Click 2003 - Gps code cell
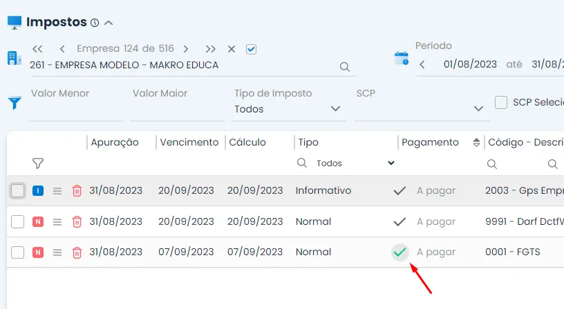Viewport: 564px width, 309px height. pyautogui.click(x=524, y=190)
